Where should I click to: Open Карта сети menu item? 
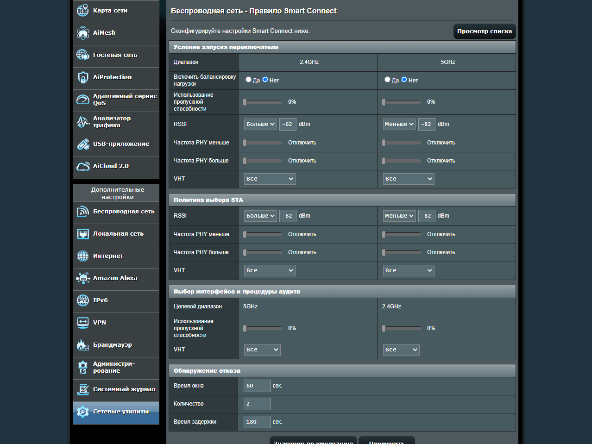tap(116, 11)
